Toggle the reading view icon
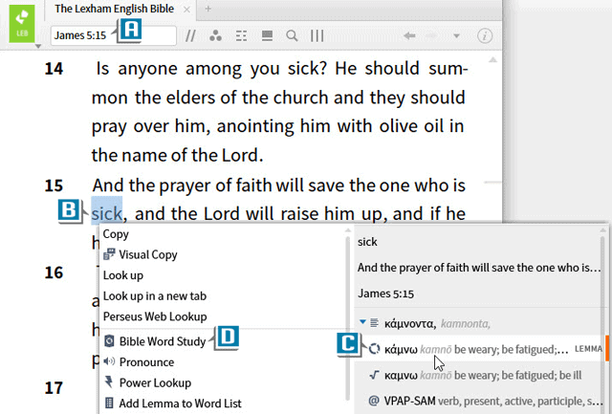 pyautogui.click(x=267, y=36)
